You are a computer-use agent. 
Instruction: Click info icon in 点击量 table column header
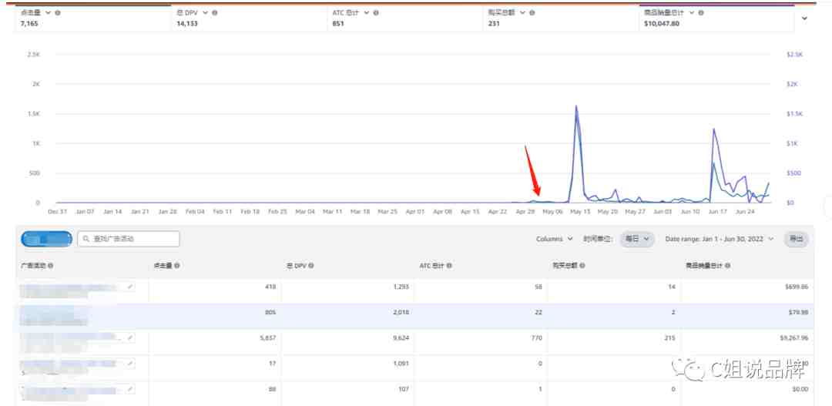176,265
